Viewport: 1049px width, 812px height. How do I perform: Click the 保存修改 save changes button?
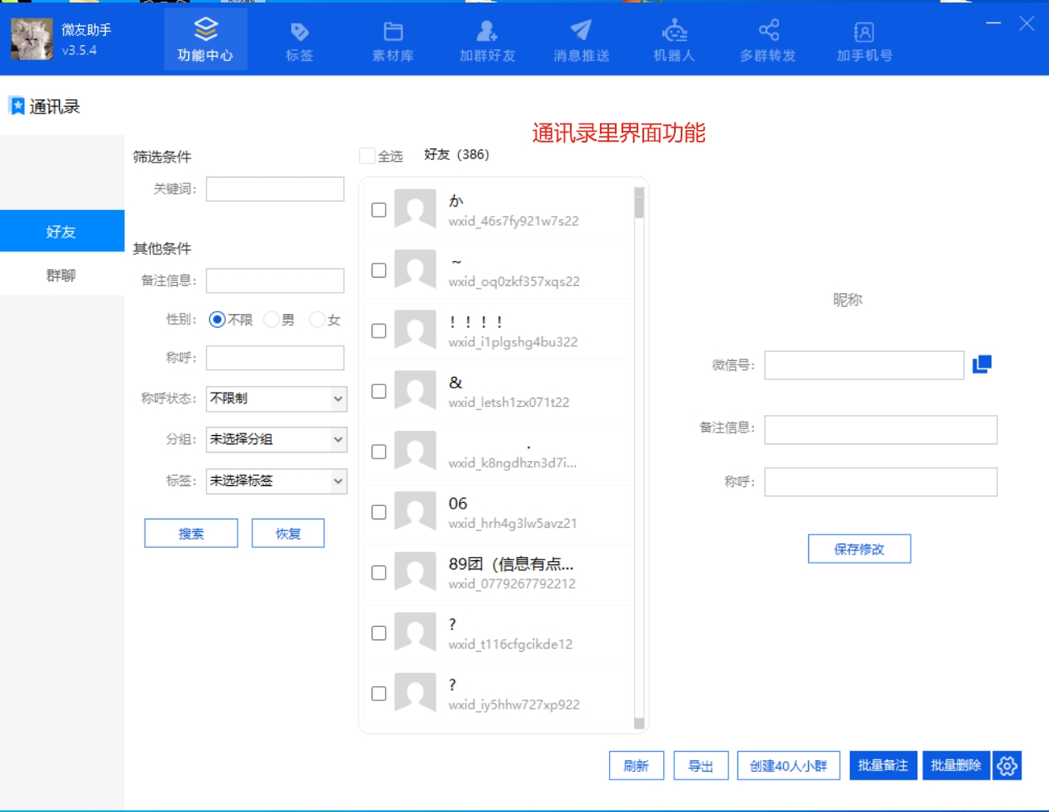click(x=859, y=549)
